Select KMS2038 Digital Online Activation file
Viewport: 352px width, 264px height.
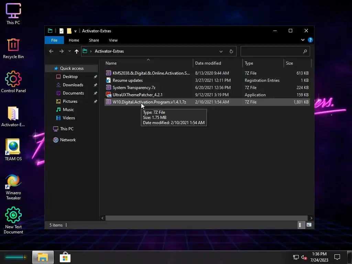pos(207,73)
